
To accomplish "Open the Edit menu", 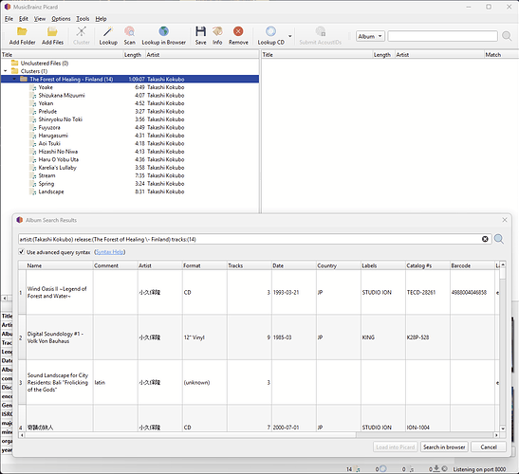I will (x=23, y=19).
